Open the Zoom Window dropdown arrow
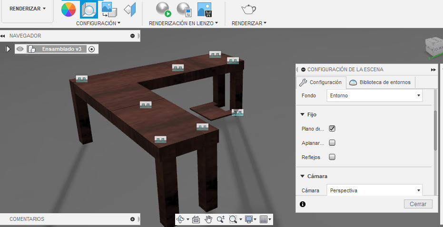The height and width of the screenshot is (227, 443). [x=240, y=219]
